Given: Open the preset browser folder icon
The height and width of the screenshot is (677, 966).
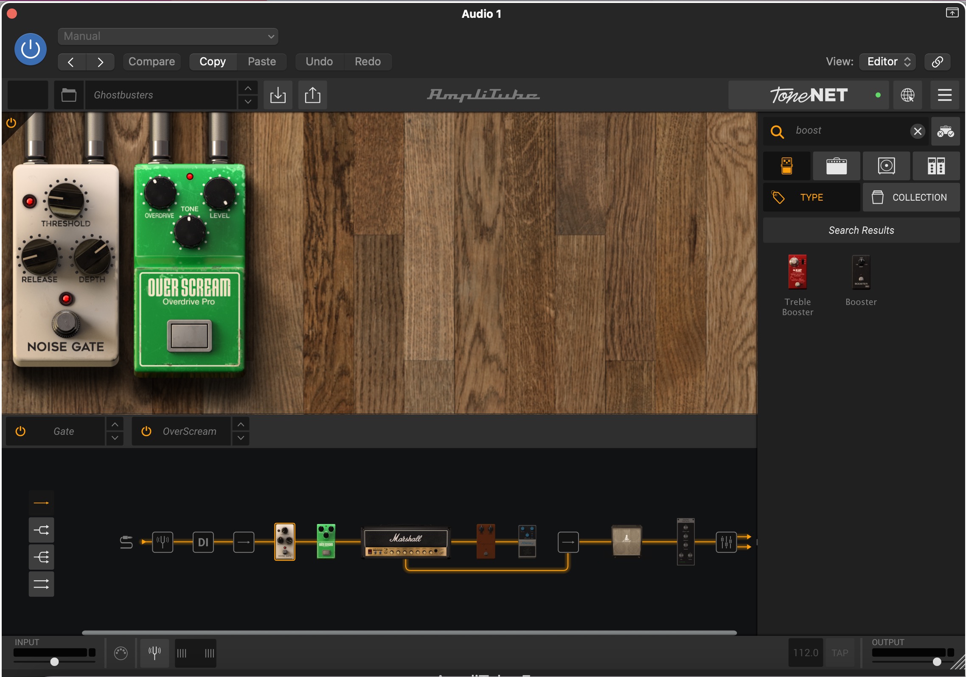Looking at the screenshot, I should click(x=69, y=95).
